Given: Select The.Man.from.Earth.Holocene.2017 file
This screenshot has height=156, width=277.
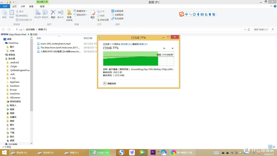Looking at the screenshot, I should pyautogui.click(x=58, y=47).
